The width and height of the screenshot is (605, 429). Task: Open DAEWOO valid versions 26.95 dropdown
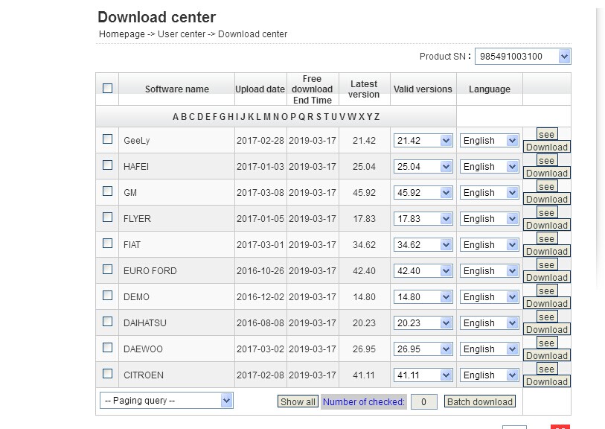coord(423,349)
